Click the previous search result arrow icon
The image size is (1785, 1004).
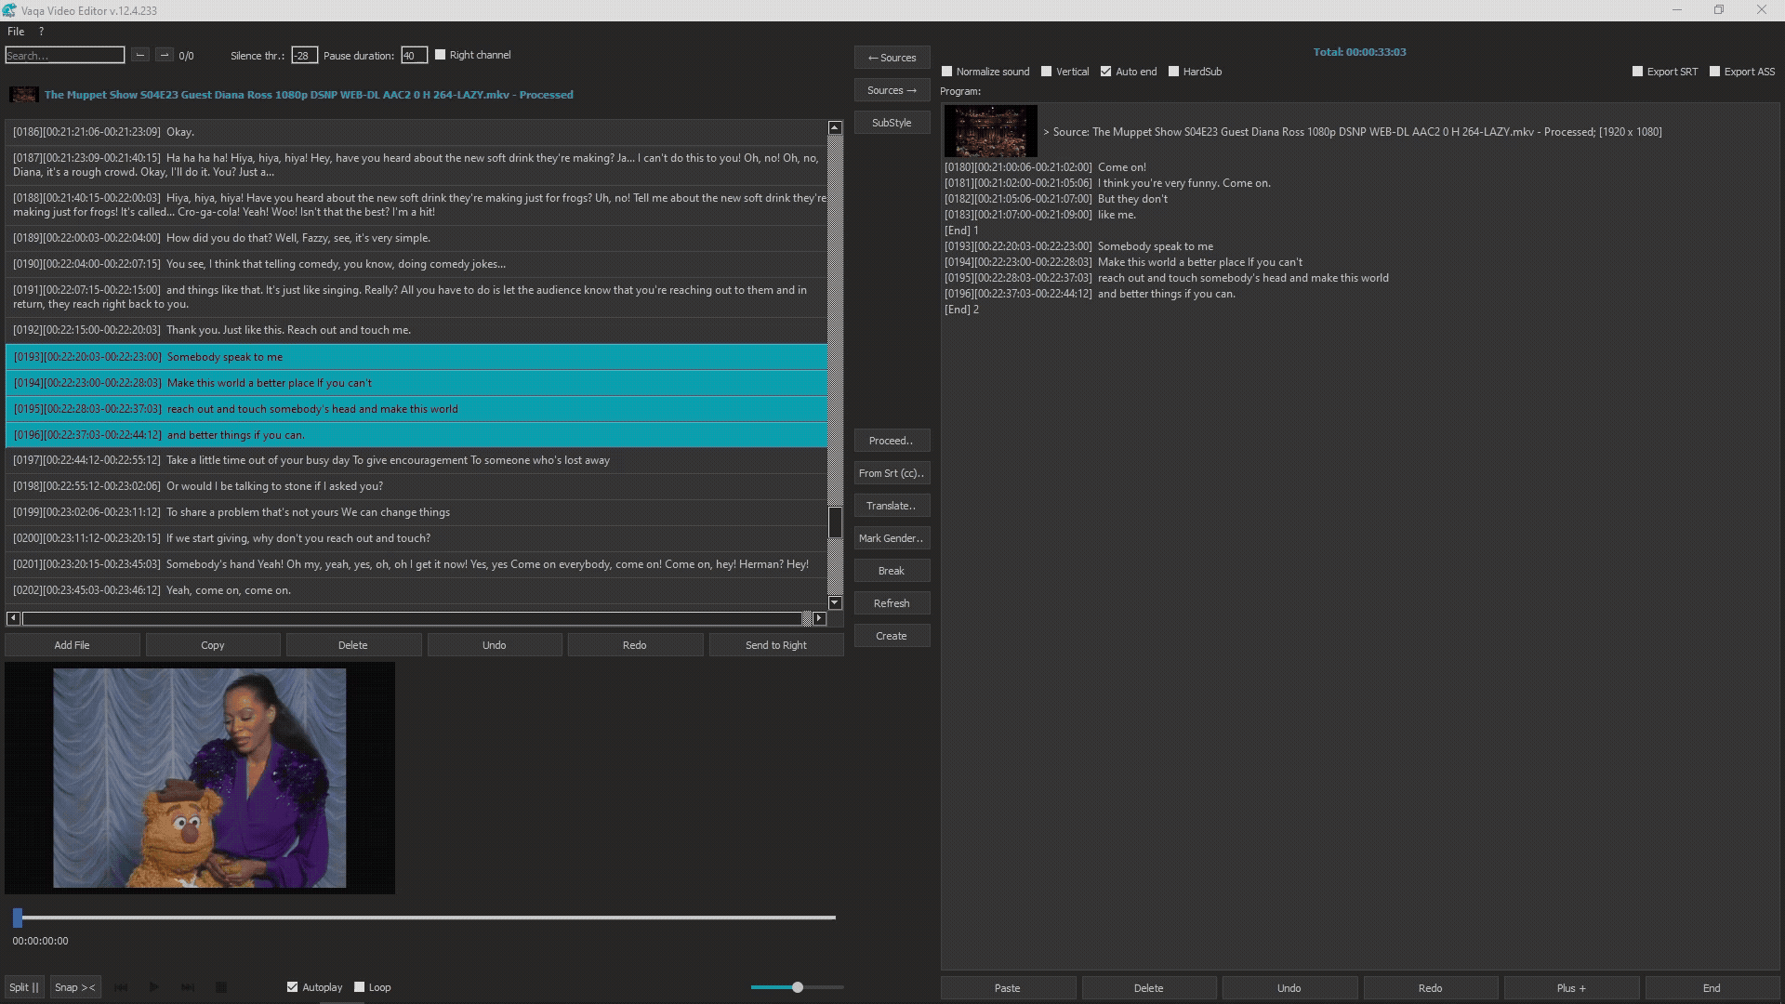pos(139,55)
